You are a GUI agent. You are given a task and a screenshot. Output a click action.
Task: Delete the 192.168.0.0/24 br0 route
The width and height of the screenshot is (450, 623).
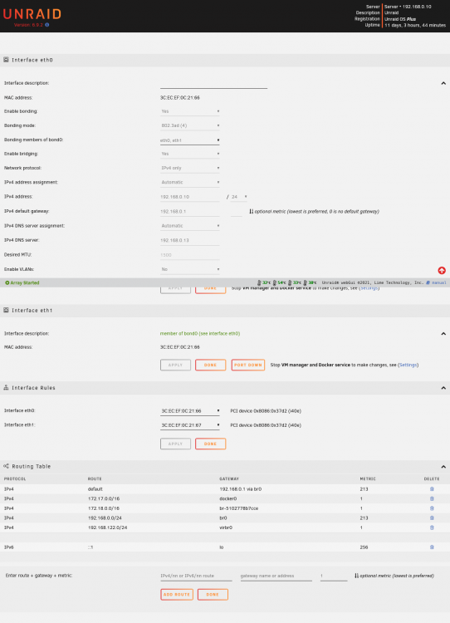(x=432, y=518)
